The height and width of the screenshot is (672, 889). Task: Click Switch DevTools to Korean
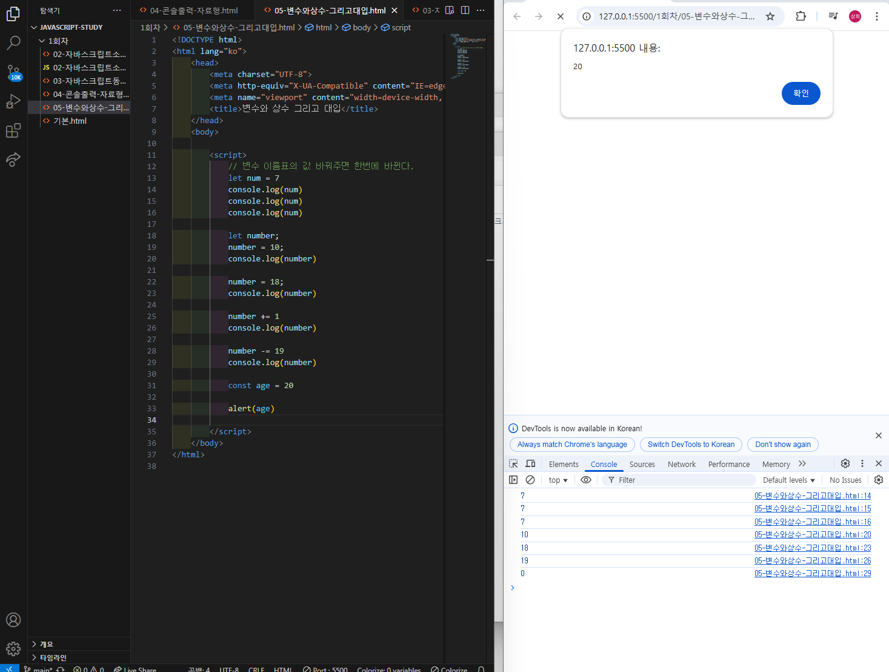[x=691, y=445]
